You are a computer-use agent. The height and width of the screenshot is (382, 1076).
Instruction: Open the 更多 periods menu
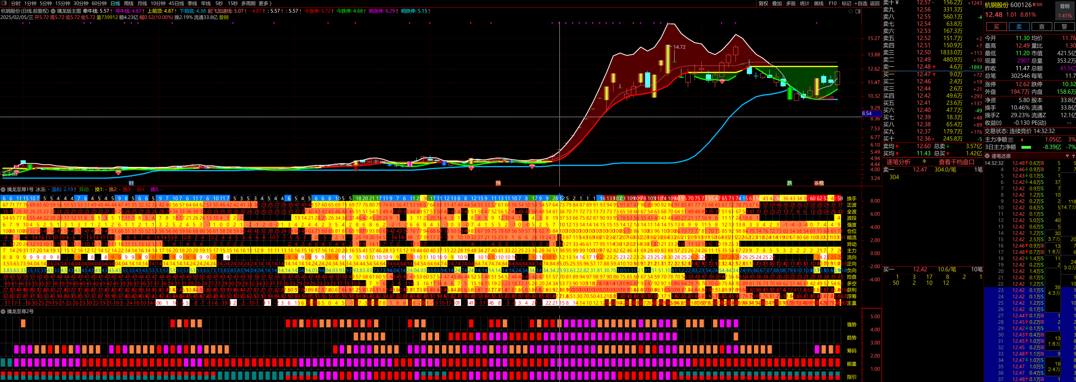point(265,3)
